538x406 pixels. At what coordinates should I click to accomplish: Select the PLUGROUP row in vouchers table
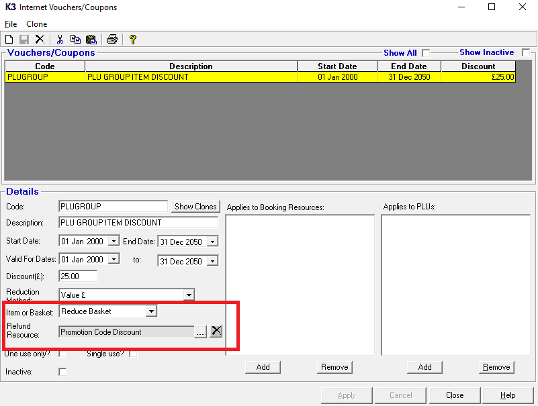[x=260, y=77]
